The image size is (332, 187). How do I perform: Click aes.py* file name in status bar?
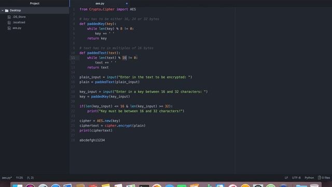7,178
